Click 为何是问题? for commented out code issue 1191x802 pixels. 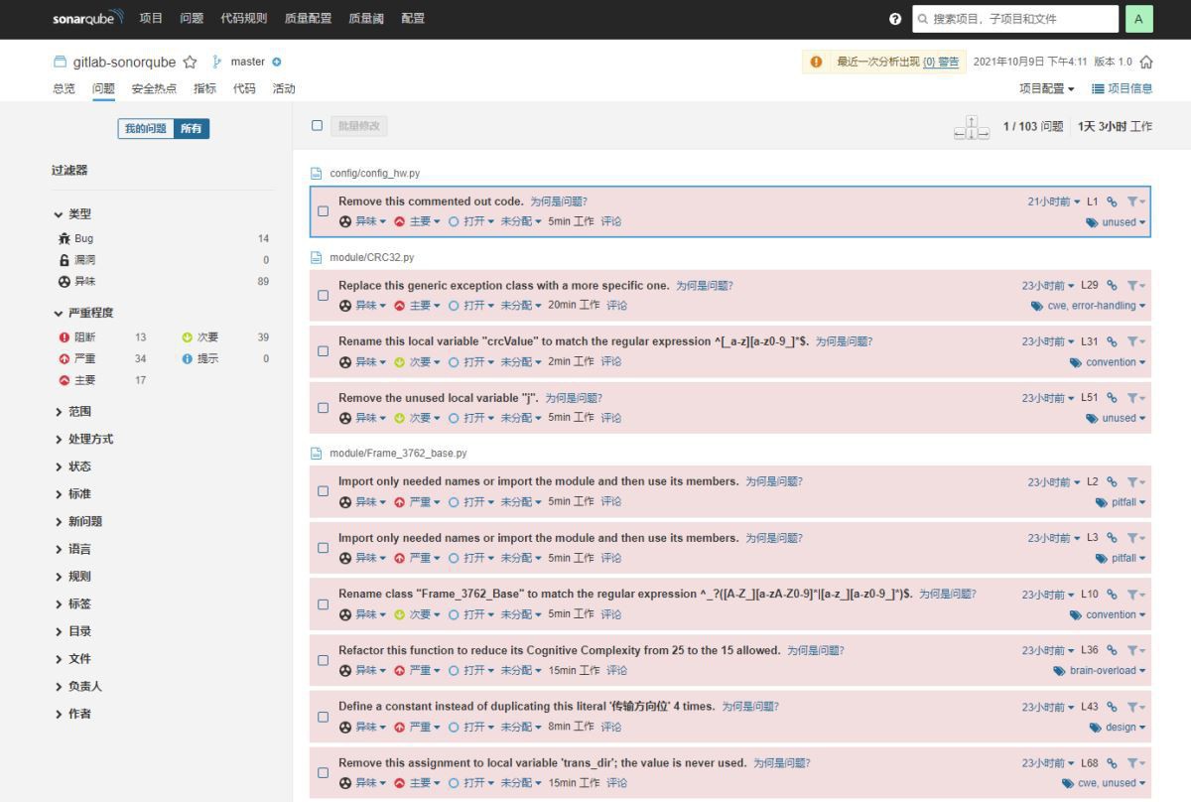point(559,201)
